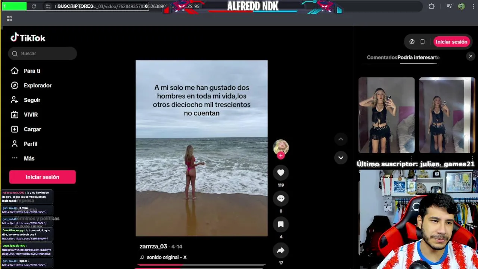Viewport: 478px width, 269px height.
Task: Open browser media control icon
Action: pos(449,6)
